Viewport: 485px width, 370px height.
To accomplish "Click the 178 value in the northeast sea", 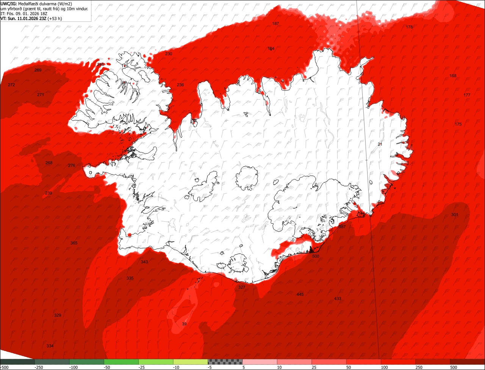I will (409, 27).
